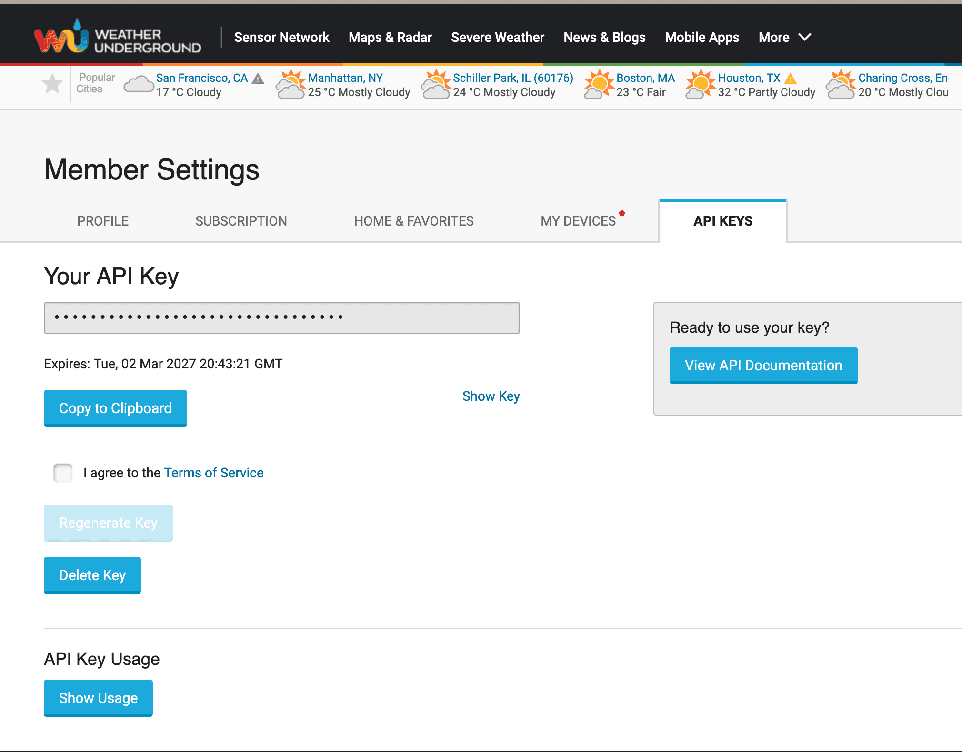Click the key expiry date text
The height and width of the screenshot is (752, 962).
pos(163,364)
